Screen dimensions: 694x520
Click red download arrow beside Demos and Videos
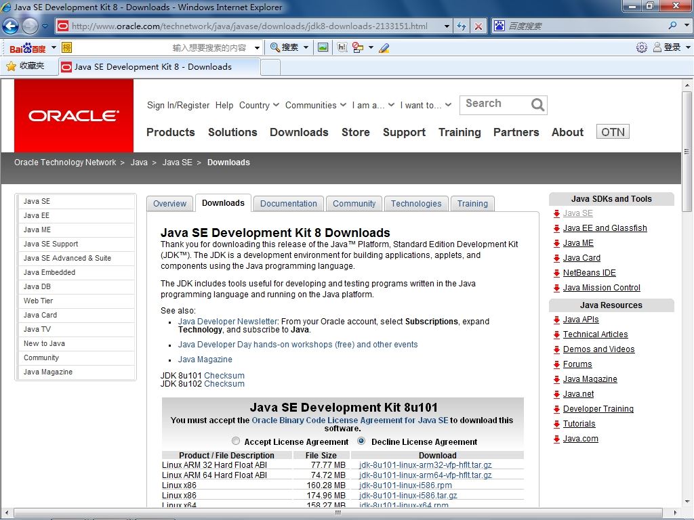557,350
